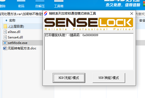Select the ..(上层目录) folder row

pyautogui.click(x=22, y=27)
